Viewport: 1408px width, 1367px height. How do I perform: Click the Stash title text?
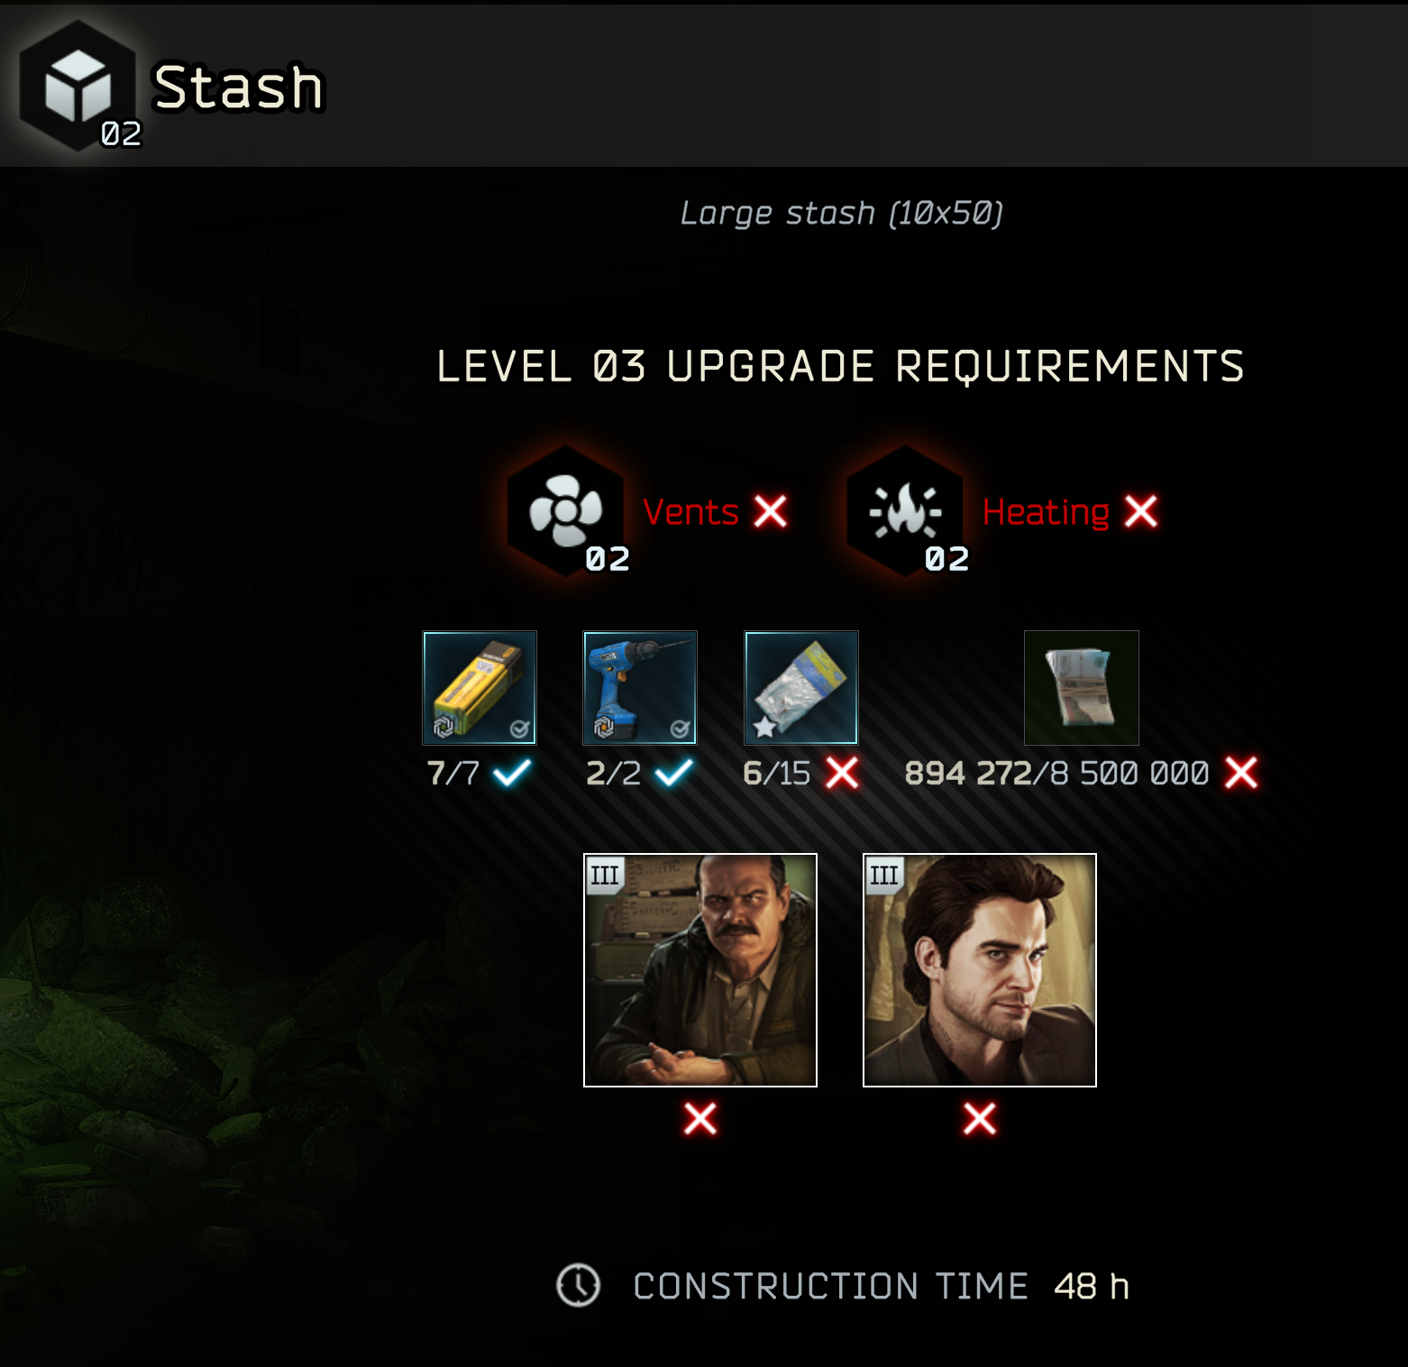point(238,87)
